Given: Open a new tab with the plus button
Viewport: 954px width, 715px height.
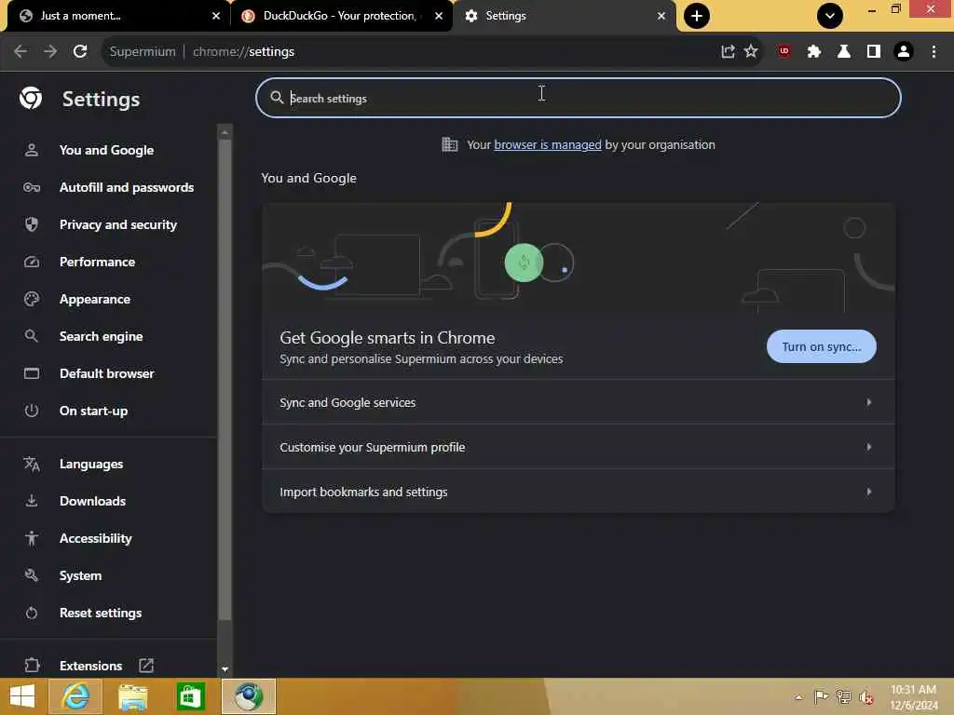Looking at the screenshot, I should [x=697, y=16].
